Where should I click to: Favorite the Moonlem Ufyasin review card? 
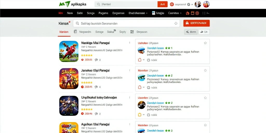pyautogui.click(x=205, y=70)
